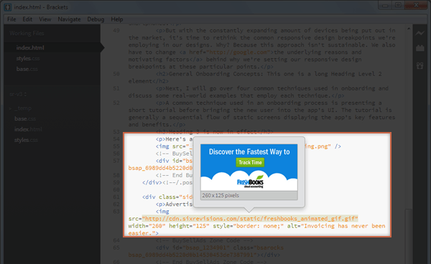The image size is (431, 264).
Task: Open the Debug menu
Action: coord(96,19)
